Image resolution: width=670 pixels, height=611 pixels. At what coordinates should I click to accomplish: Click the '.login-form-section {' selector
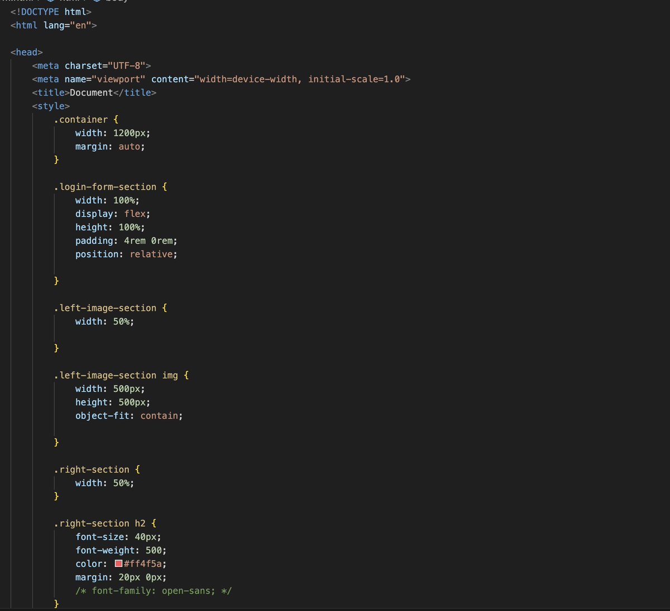coord(111,187)
